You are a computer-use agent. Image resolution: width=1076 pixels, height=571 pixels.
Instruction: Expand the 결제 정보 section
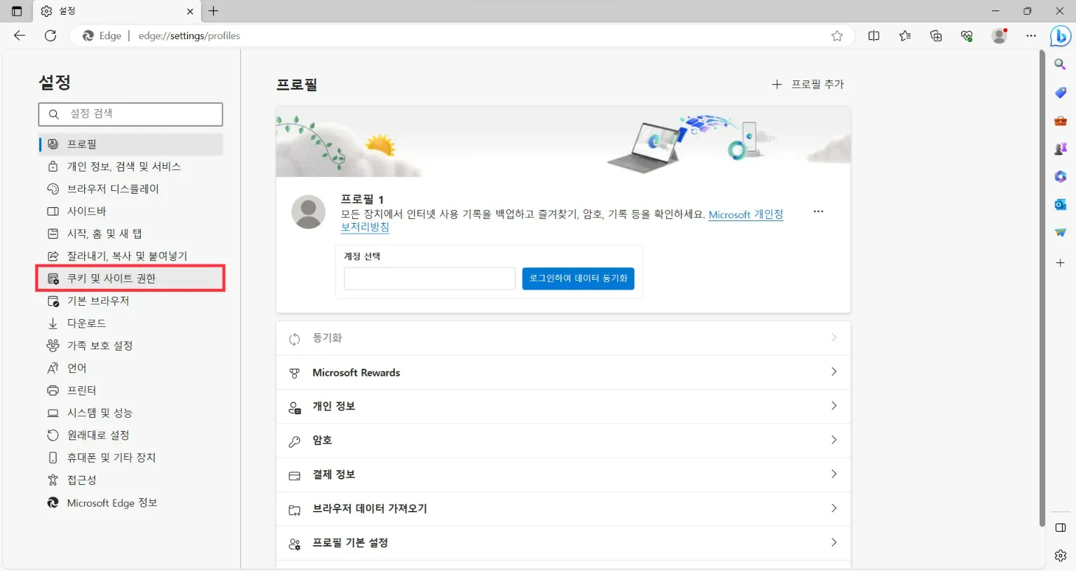(x=563, y=474)
